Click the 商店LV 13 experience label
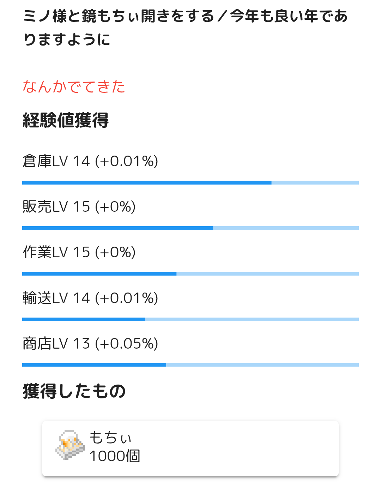Image resolution: width=381 pixels, height=488 pixels. [x=90, y=344]
